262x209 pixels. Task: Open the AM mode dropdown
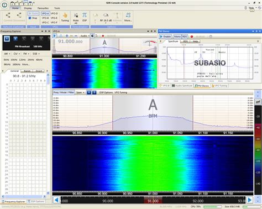point(7,54)
